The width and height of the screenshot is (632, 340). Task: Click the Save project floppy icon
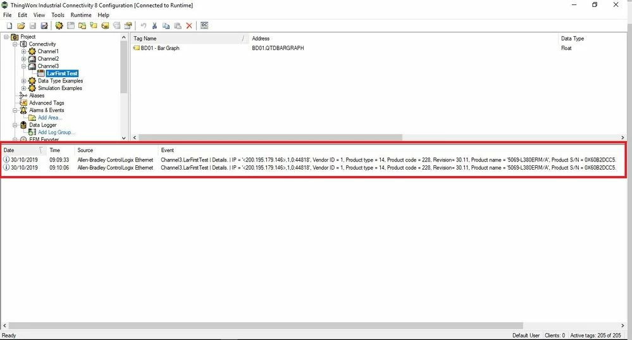33,26
